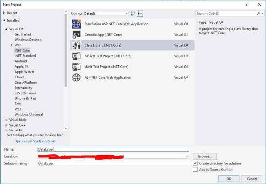Open the help question mark button
266x184 pixels.
246,4
